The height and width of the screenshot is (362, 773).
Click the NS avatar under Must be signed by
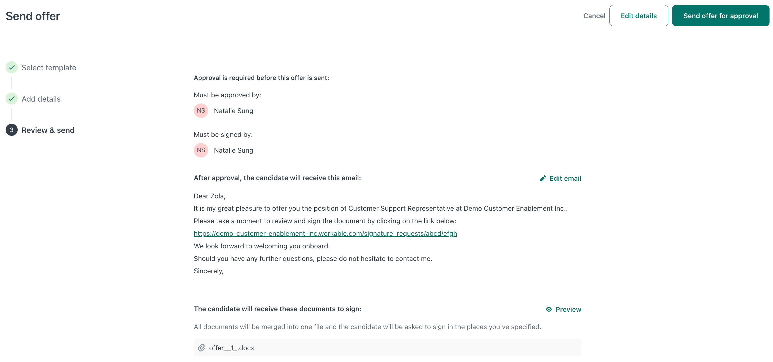201,150
